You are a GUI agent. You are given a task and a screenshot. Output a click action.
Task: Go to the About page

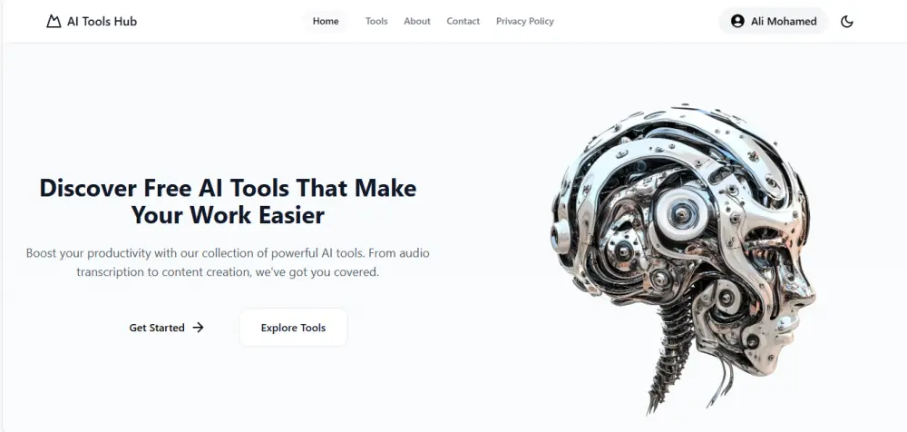[x=417, y=22]
